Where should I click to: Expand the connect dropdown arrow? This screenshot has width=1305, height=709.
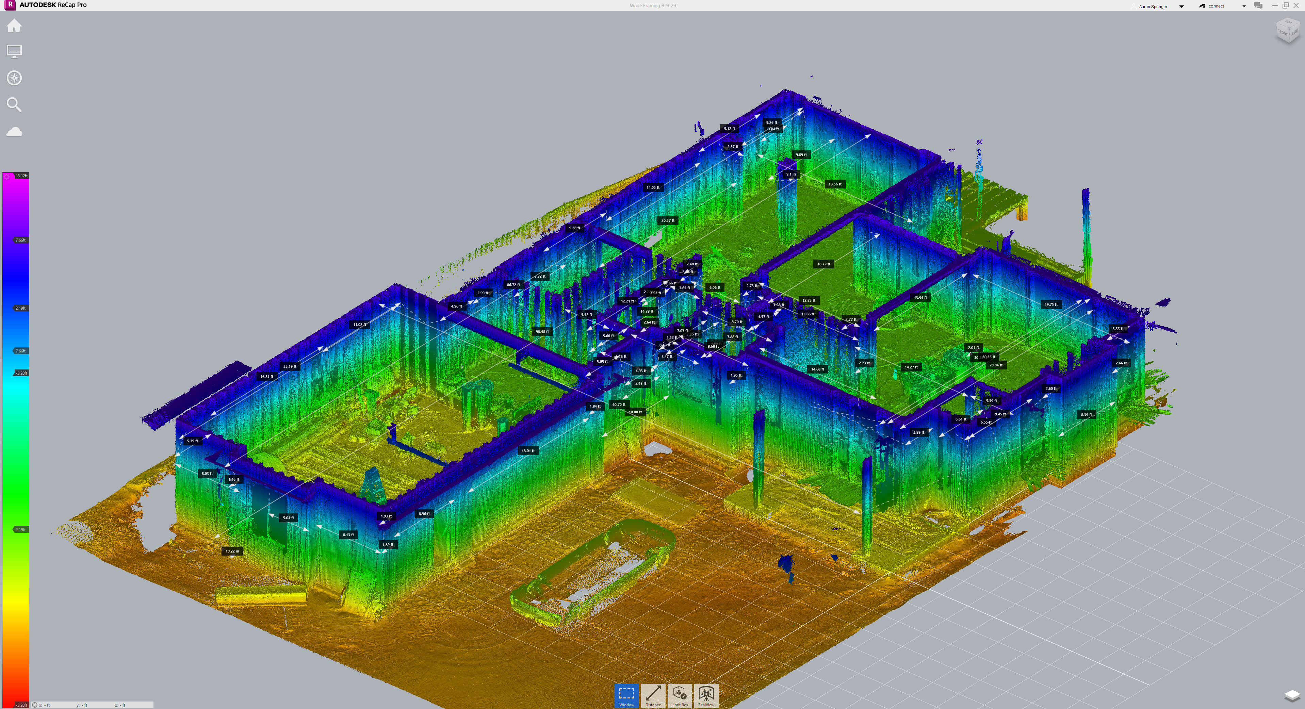pos(1244,6)
